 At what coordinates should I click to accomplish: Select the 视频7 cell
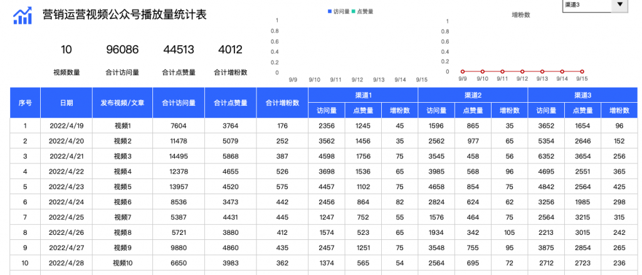point(122,217)
